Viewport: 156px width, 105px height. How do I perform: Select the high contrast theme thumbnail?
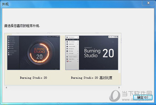pyautogui.click(x=92, y=53)
